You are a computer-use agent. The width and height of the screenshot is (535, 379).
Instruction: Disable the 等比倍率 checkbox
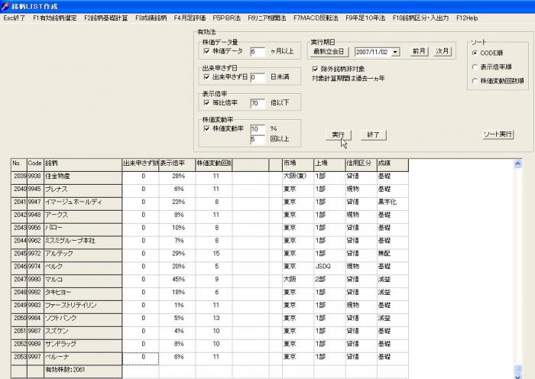click(207, 102)
